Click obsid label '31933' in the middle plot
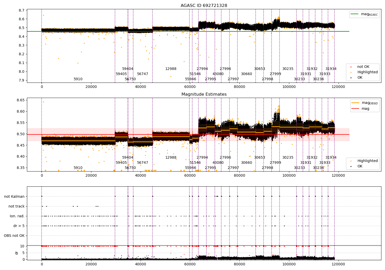 click(325, 163)
